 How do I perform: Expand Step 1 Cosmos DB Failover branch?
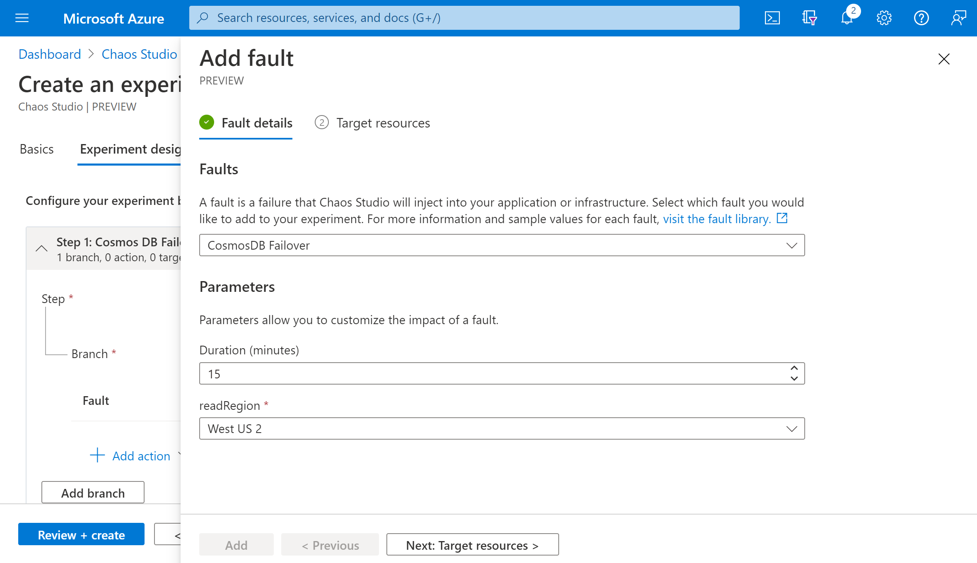click(42, 248)
